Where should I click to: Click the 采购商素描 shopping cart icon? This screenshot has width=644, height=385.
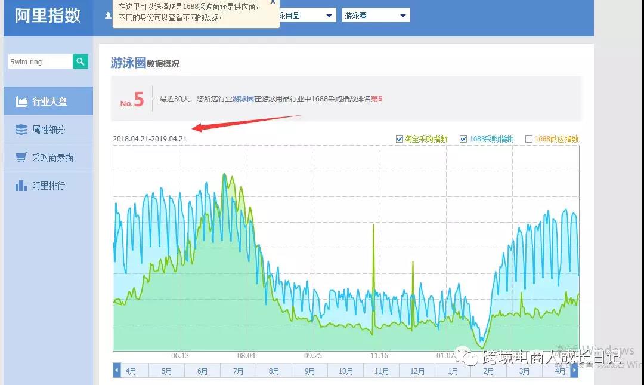(x=20, y=158)
